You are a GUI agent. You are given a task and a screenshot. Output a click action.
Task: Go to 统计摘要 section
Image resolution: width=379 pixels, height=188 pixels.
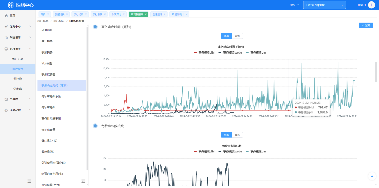click(x=62, y=41)
